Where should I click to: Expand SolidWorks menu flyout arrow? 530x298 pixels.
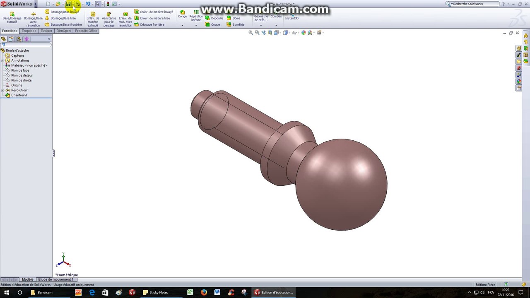(35, 4)
